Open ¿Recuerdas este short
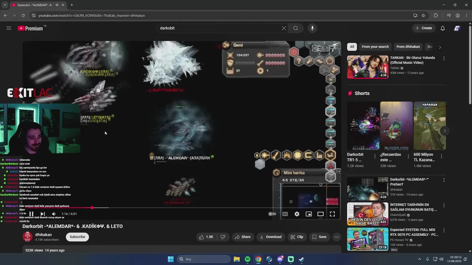Viewport: 472px width, 265px height. [396, 126]
